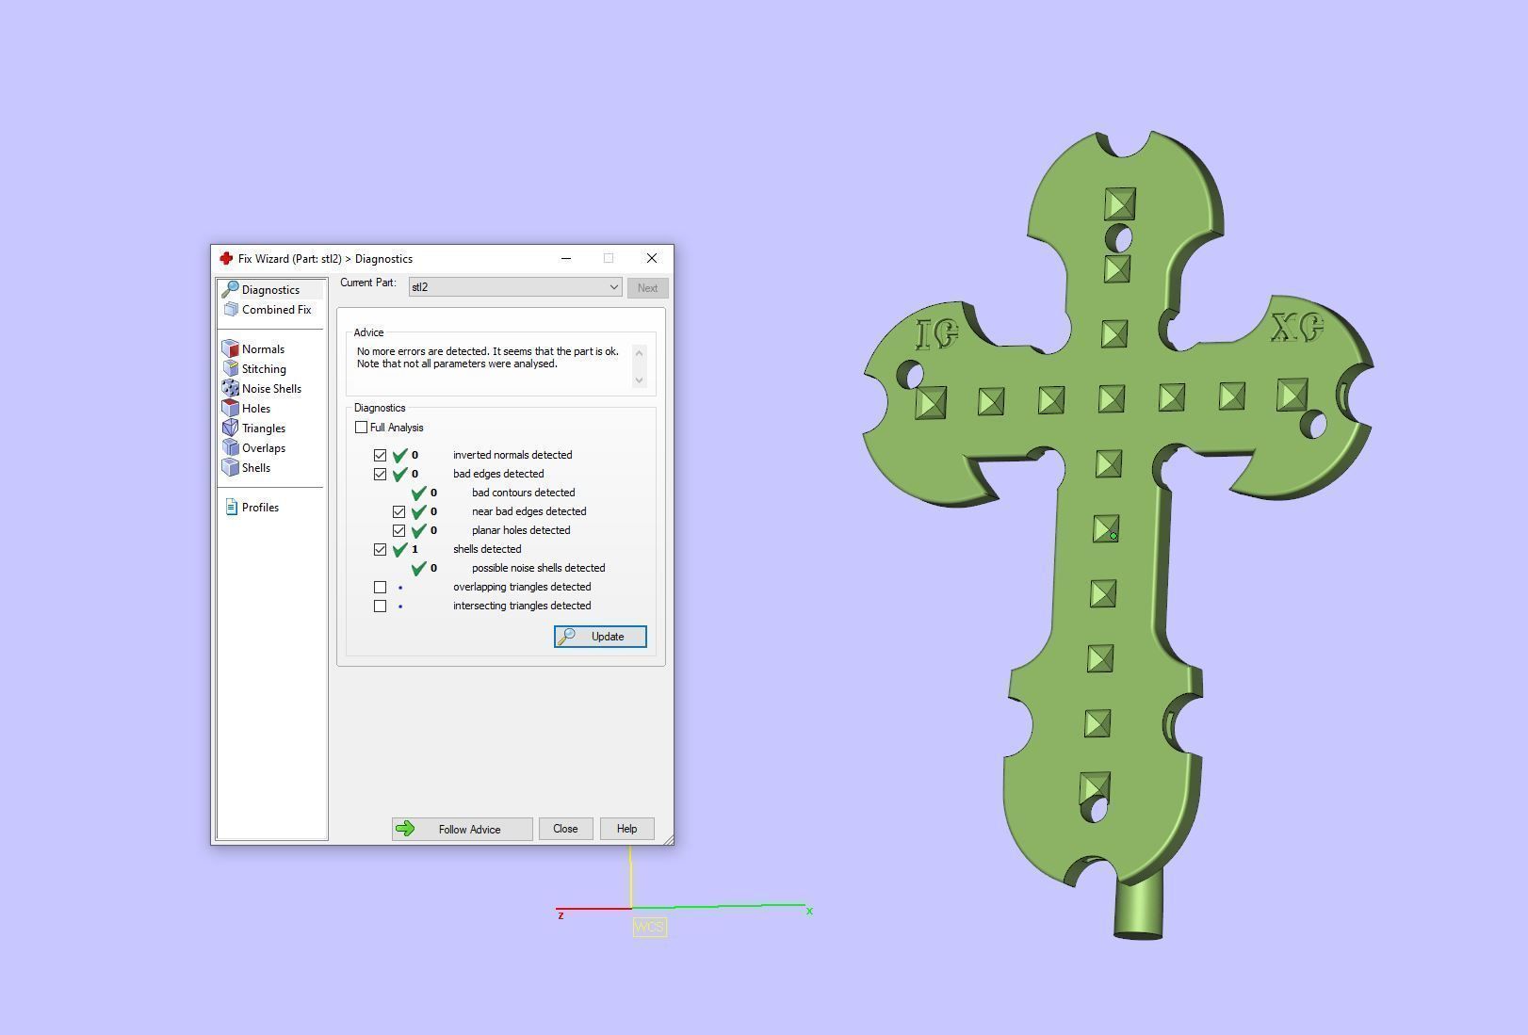Click the Next button

pos(647,288)
